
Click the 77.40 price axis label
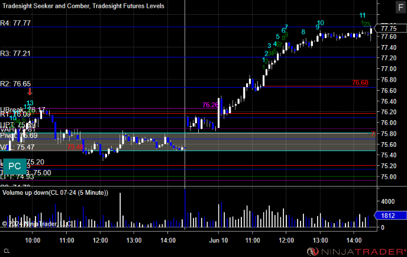pos(389,47)
